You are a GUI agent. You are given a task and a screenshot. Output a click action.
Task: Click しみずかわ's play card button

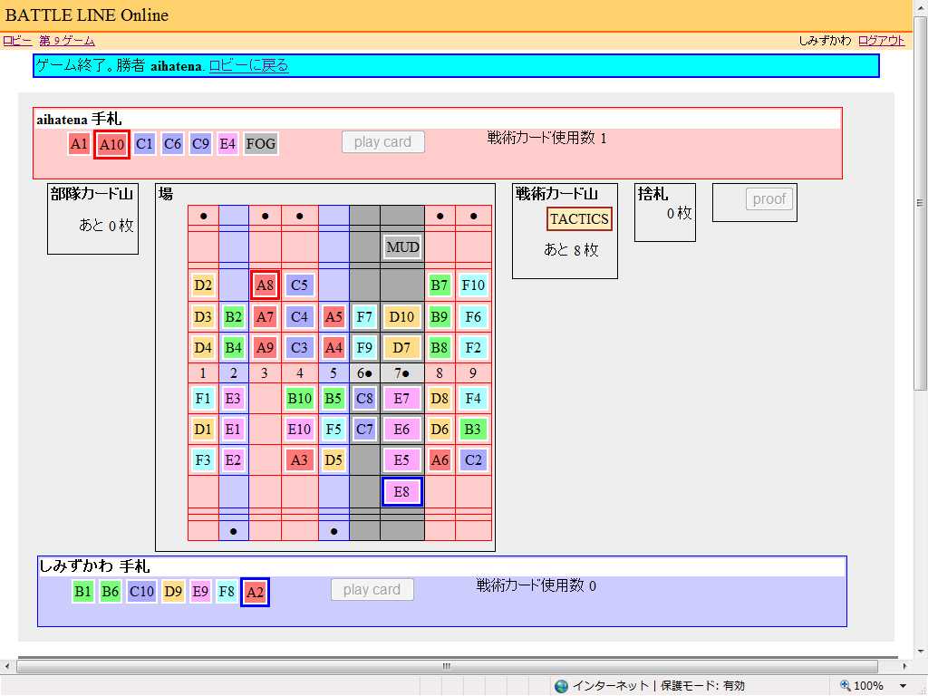coord(372,589)
